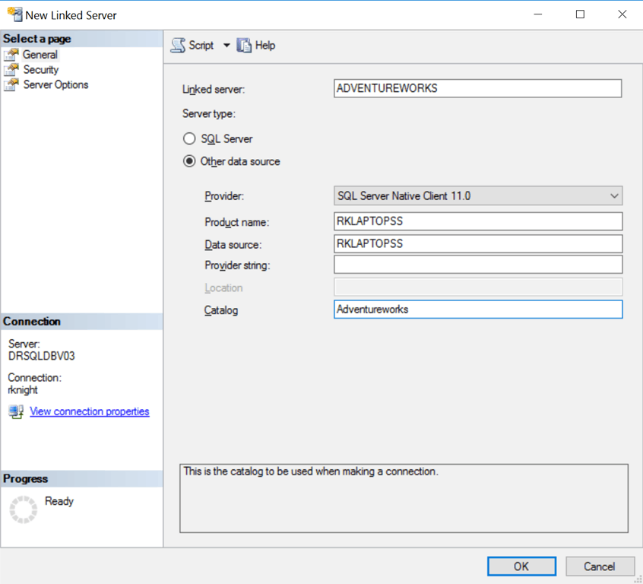This screenshot has width=643, height=584.
Task: Click the New Linked Server title icon
Action: click(x=14, y=14)
